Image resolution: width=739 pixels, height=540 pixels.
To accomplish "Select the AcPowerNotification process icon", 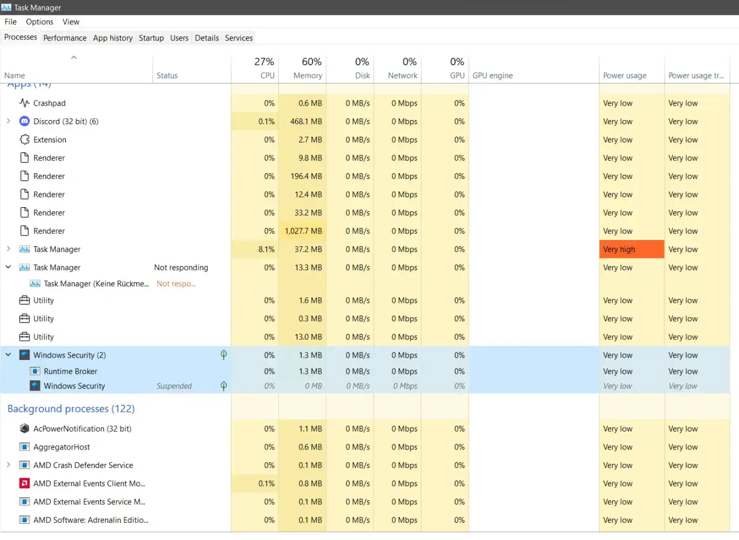I will click(24, 429).
